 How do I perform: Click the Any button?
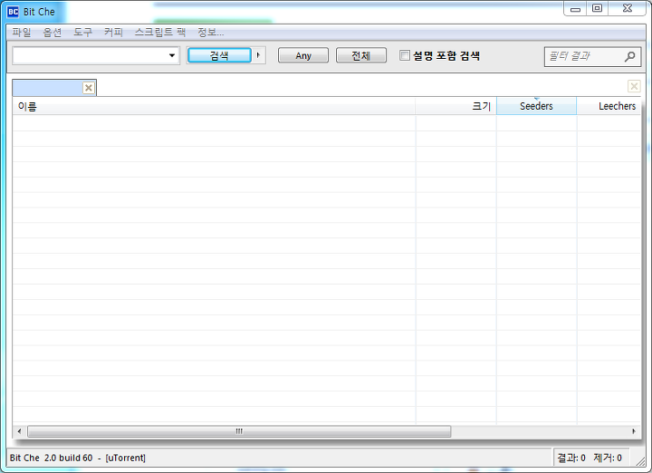coord(303,55)
